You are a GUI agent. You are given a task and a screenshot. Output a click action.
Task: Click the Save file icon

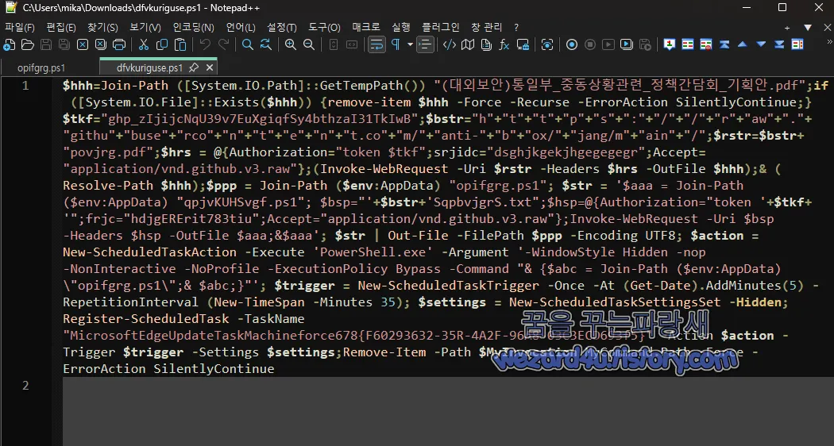pyautogui.click(x=46, y=44)
